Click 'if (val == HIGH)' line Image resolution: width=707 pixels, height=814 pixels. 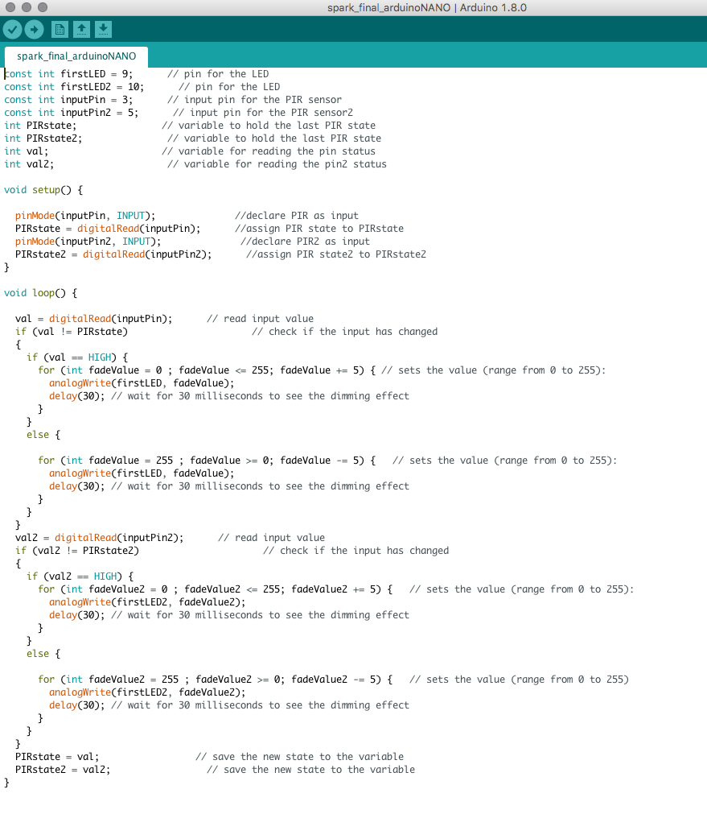click(77, 357)
